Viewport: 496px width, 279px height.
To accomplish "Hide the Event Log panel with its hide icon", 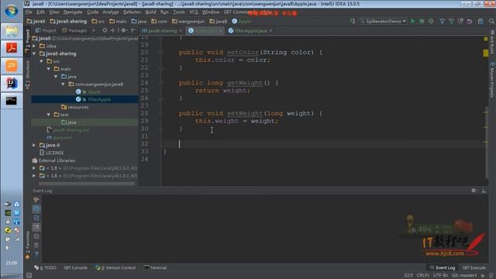I will [x=484, y=191].
